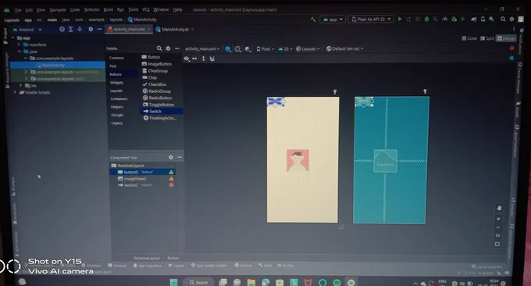The image size is (531, 286).
Task: Open the Windows Start button on the taskbar
Action: pos(173,282)
